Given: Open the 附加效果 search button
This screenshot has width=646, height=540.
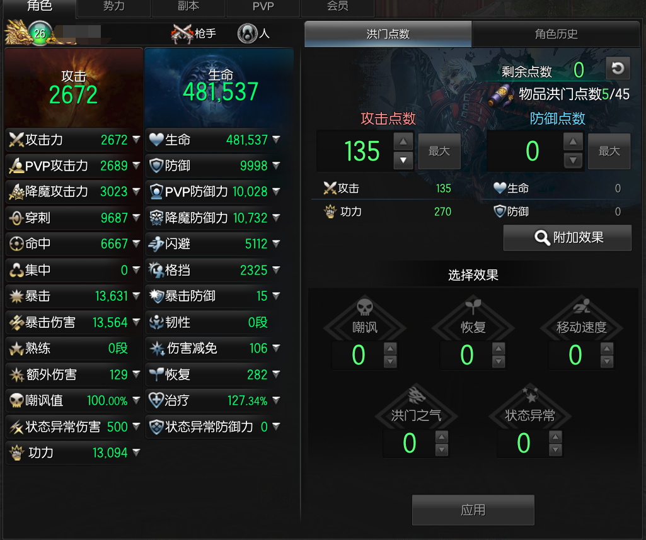Looking at the screenshot, I should pos(567,237).
